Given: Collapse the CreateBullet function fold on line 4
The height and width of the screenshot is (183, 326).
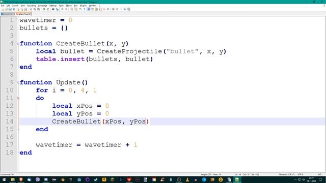Looking at the screenshot, I should point(18,44).
